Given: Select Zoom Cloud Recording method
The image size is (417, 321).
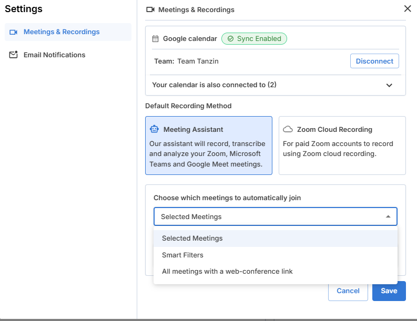Looking at the screenshot, I should point(342,146).
